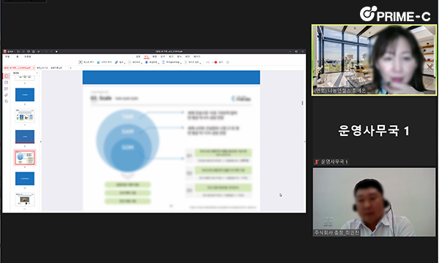Image resolution: width=439 pixels, height=263 pixels.
Task: Click the muted microphone icon beside 운영사무국 1
Action: pyautogui.click(x=316, y=162)
